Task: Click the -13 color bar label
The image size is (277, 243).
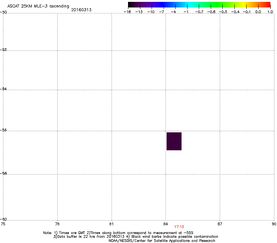Action: (x=139, y=12)
